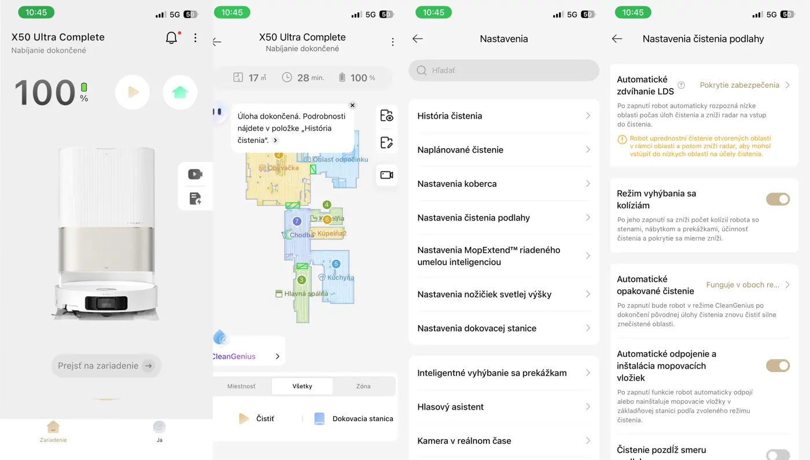Switch to the Miestnosť tab
This screenshot has height=460, width=810.
point(242,386)
